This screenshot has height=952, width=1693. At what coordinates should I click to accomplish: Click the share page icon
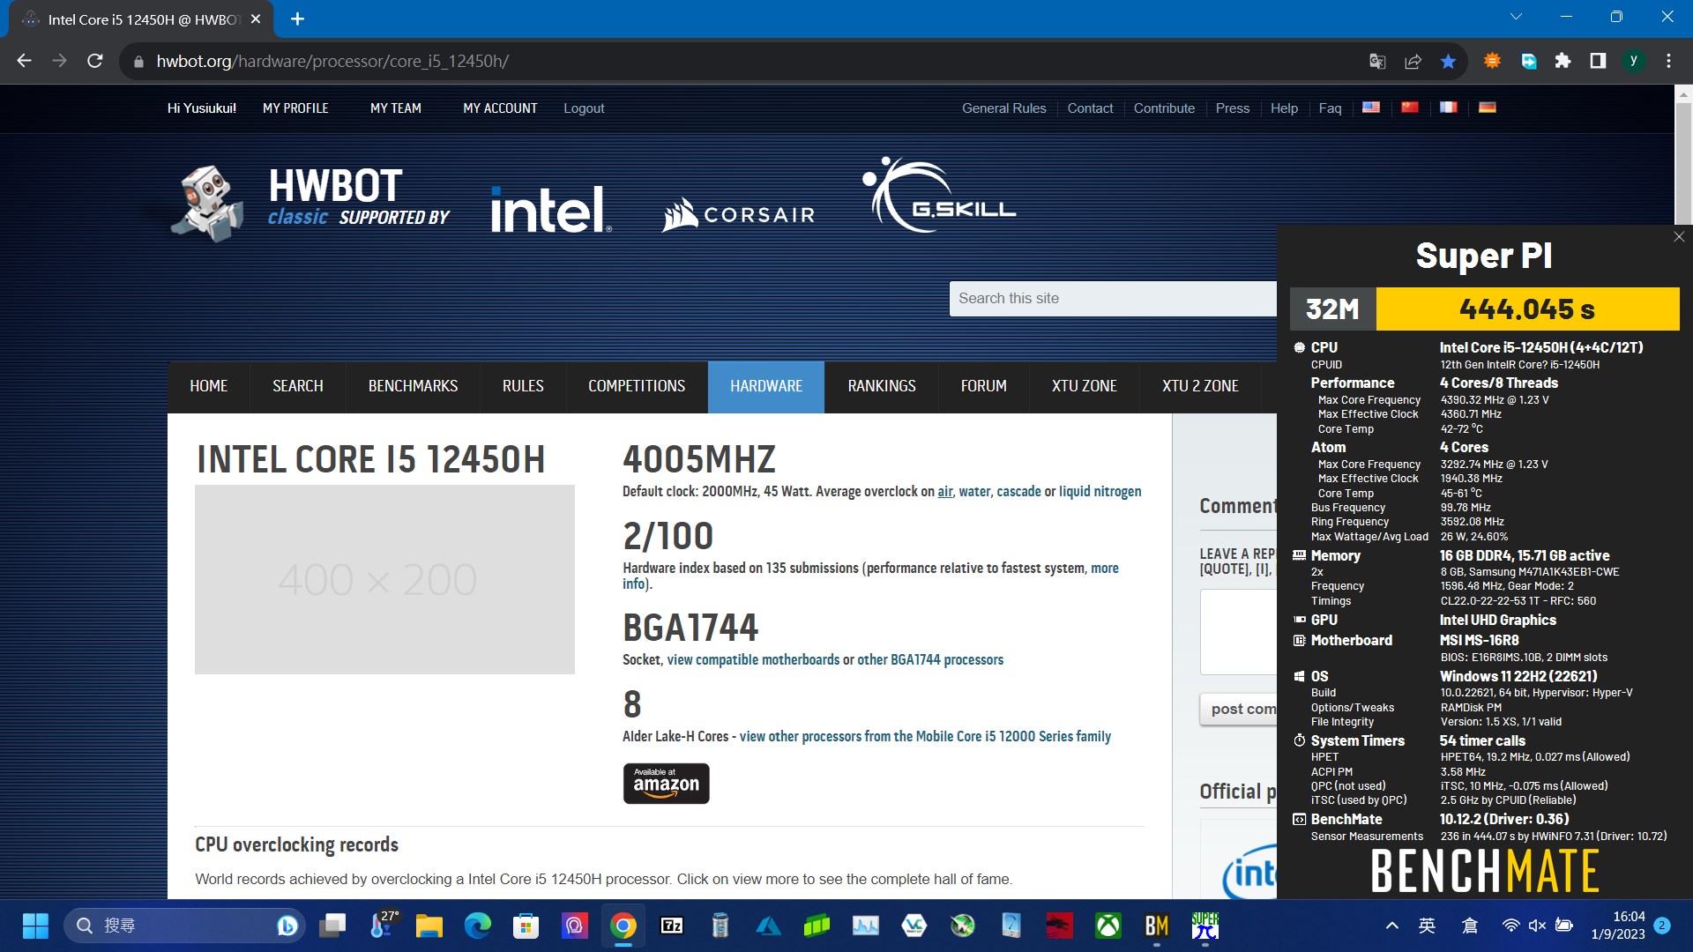tap(1413, 61)
